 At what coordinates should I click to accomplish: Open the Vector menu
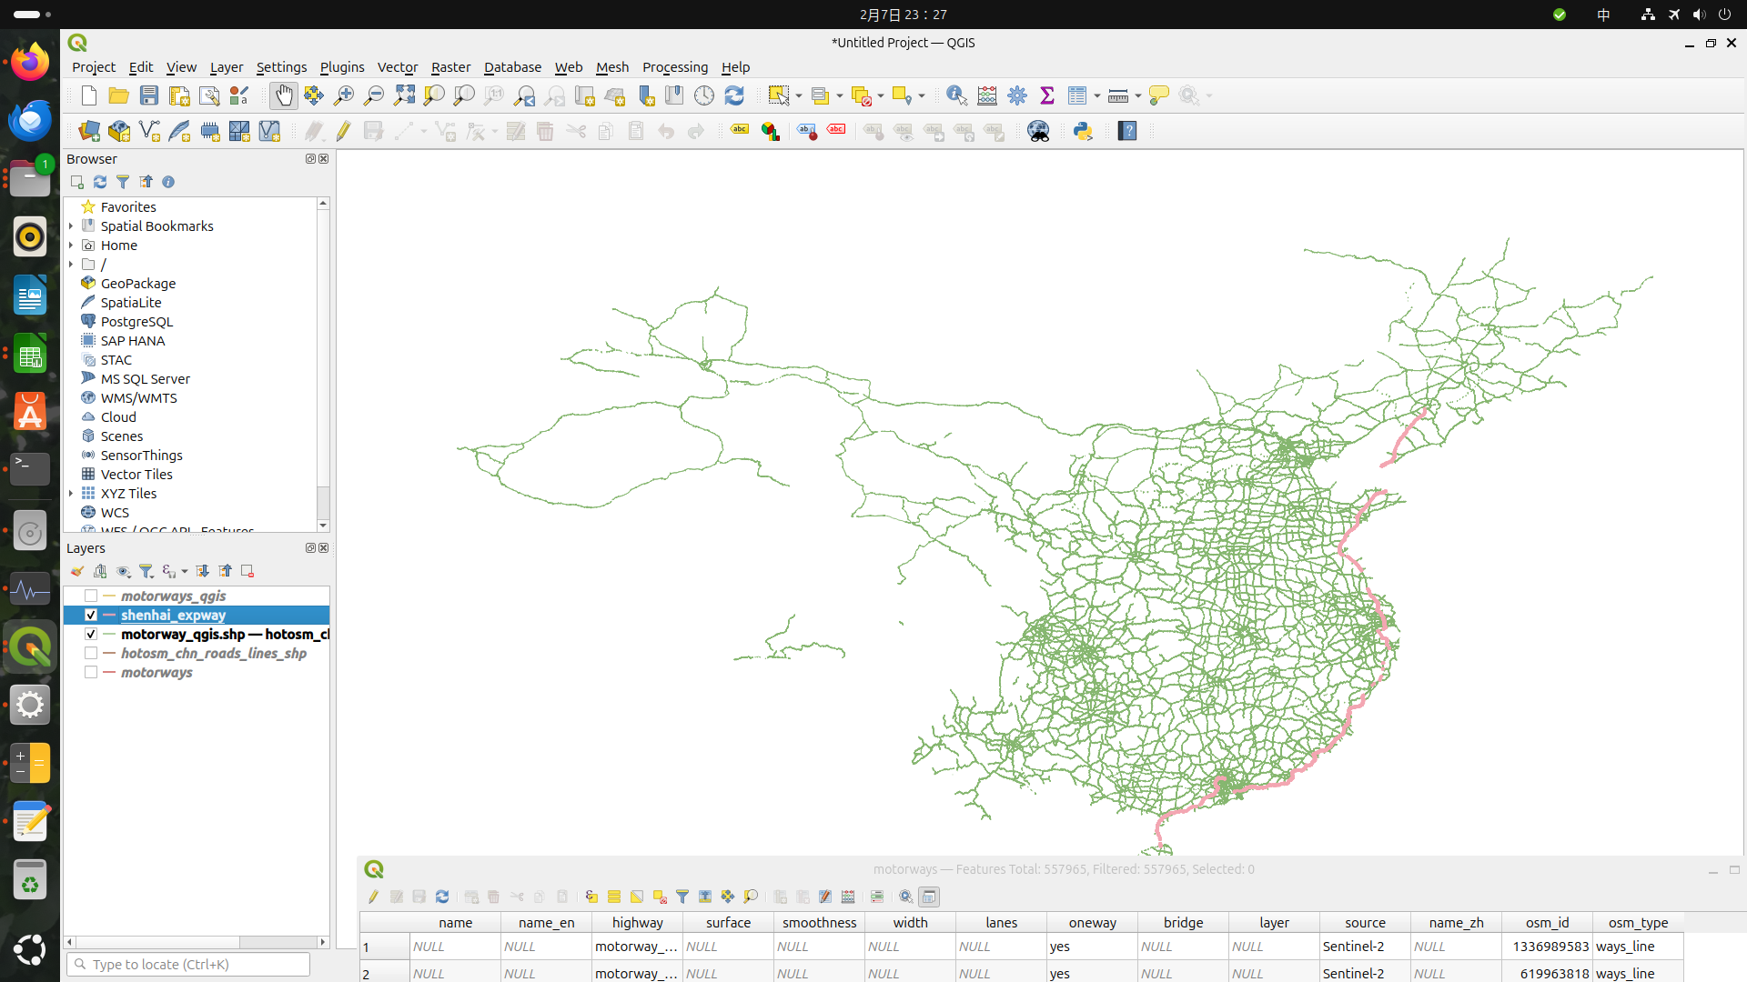coord(398,67)
